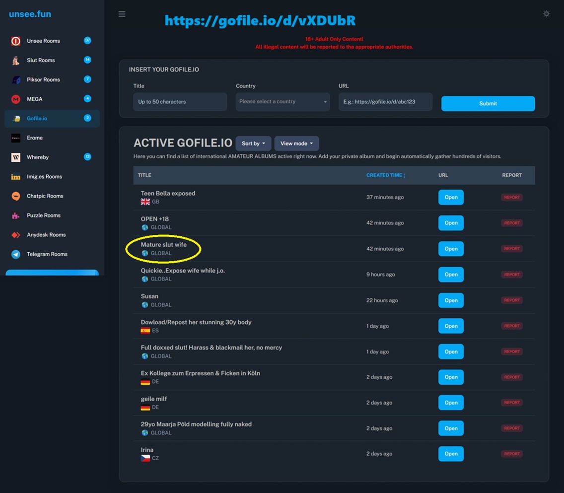Click the '37 minutes ago' timestamp

[385, 198]
